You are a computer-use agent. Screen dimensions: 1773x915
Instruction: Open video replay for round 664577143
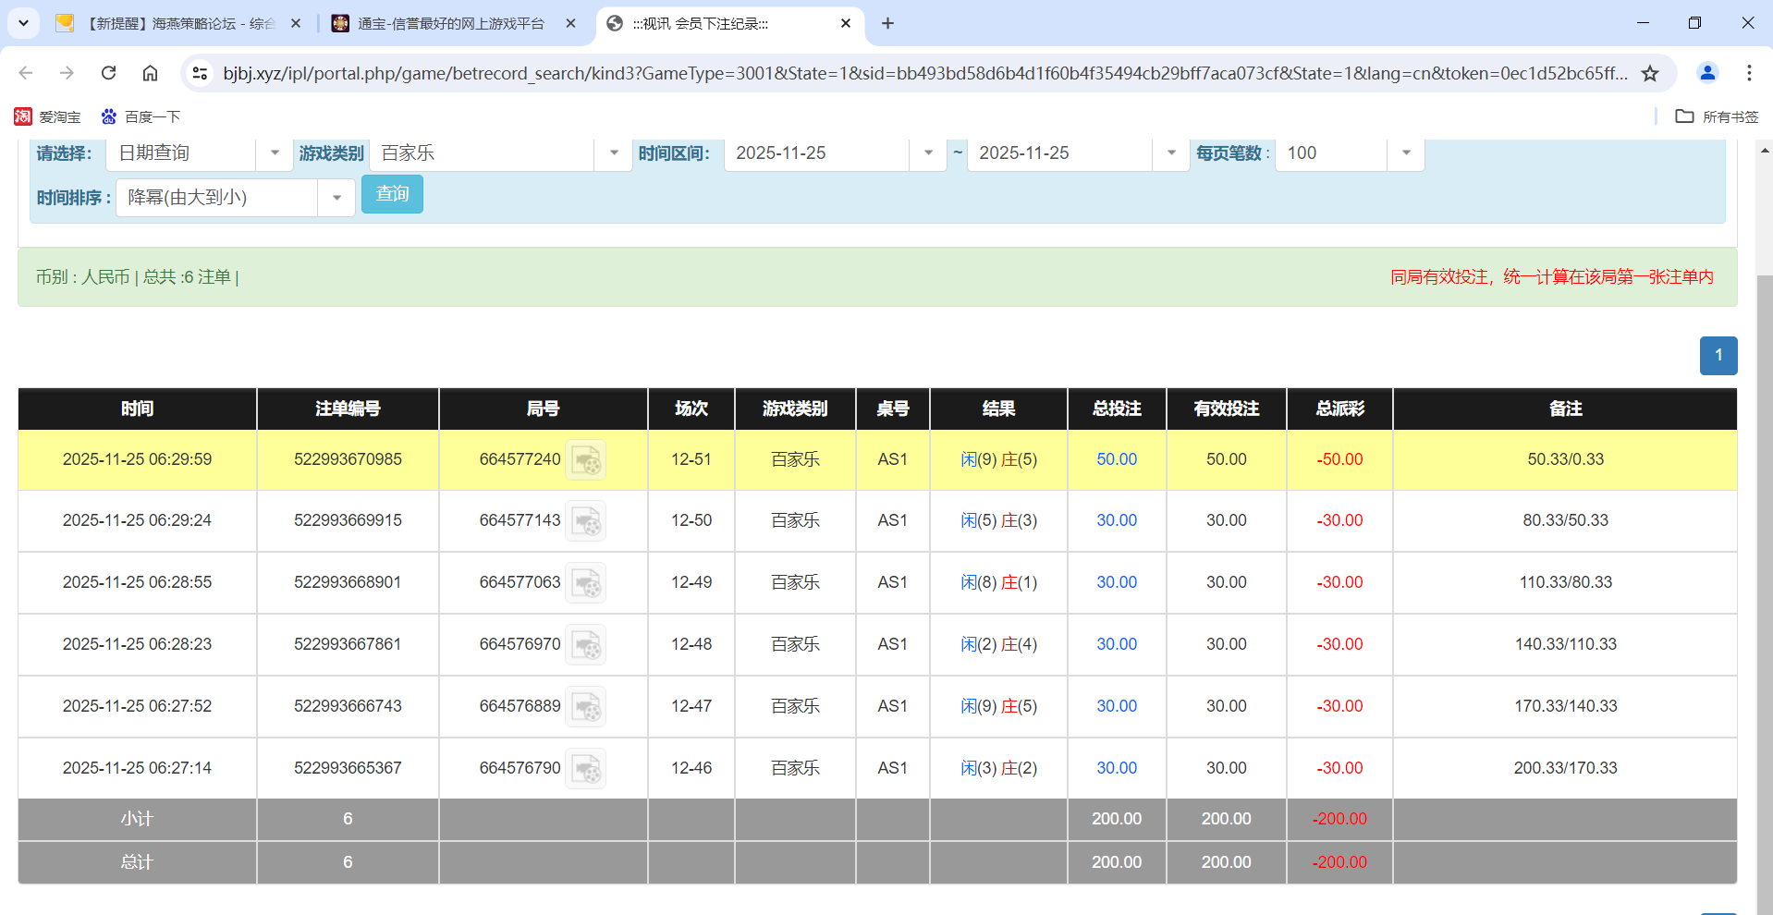(x=586, y=520)
